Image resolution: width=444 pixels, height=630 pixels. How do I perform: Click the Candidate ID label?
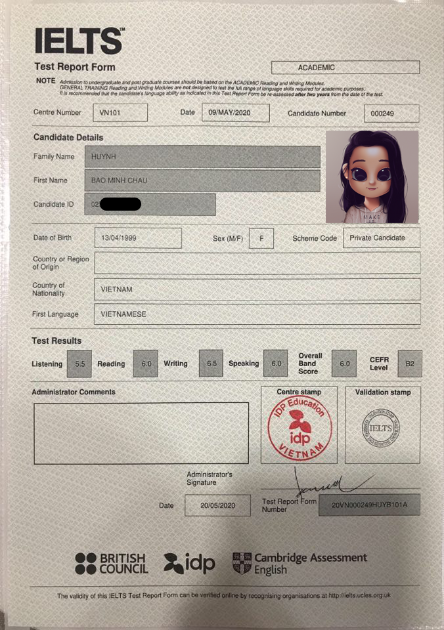(53, 204)
